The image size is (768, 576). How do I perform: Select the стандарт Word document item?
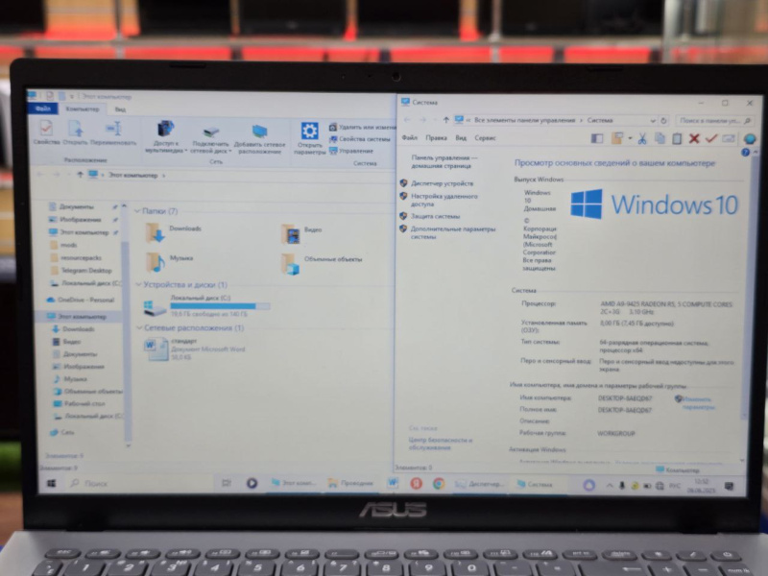tap(195, 349)
